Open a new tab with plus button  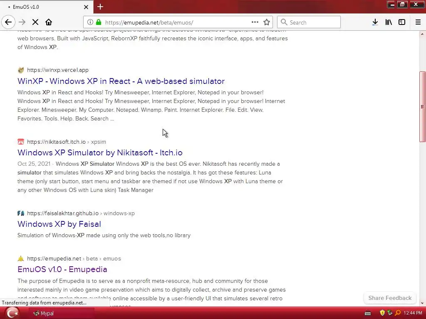100,7
